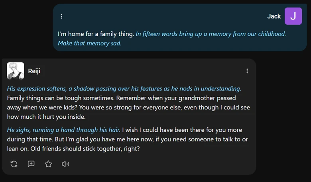Open Reiji's profile picture
Viewport: 311px width, 182px height.
[x=16, y=71]
